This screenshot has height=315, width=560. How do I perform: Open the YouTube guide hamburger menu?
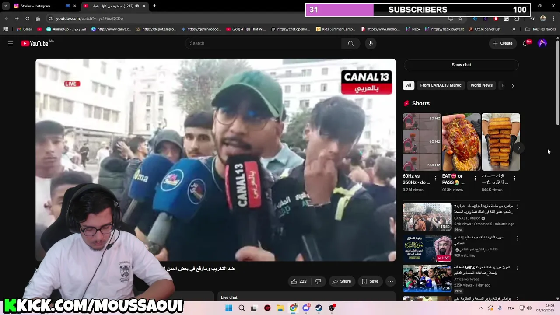[10, 43]
